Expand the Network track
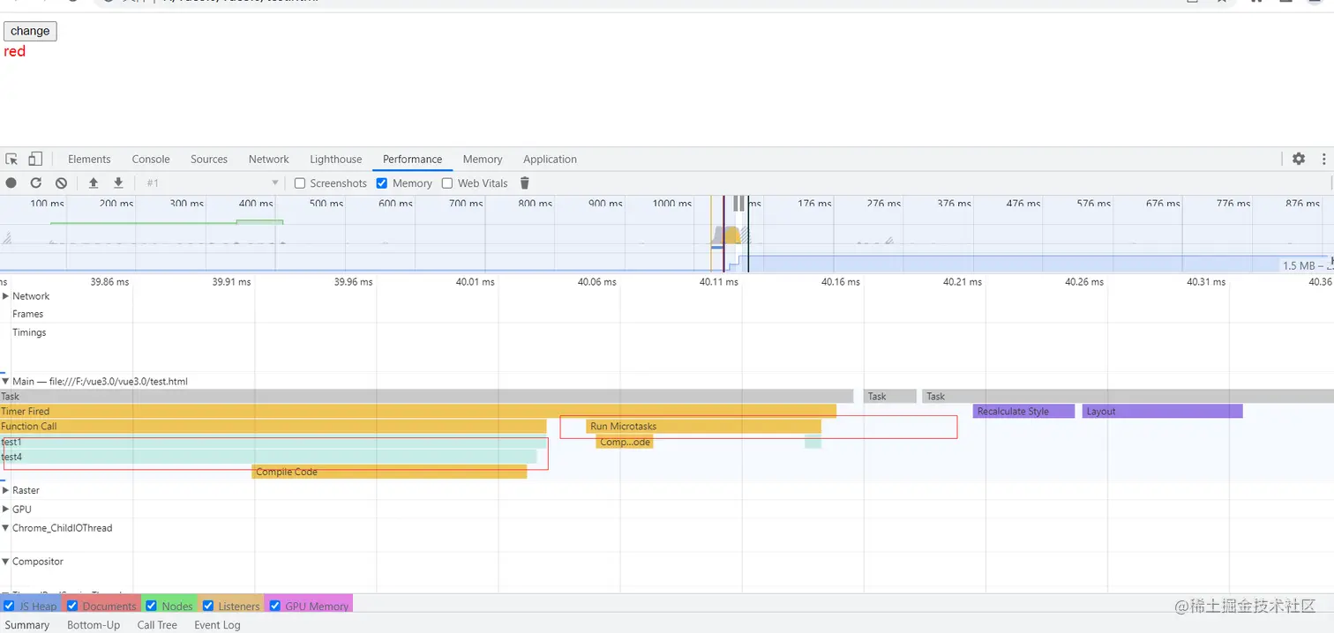This screenshot has height=633, width=1334. tap(6, 296)
